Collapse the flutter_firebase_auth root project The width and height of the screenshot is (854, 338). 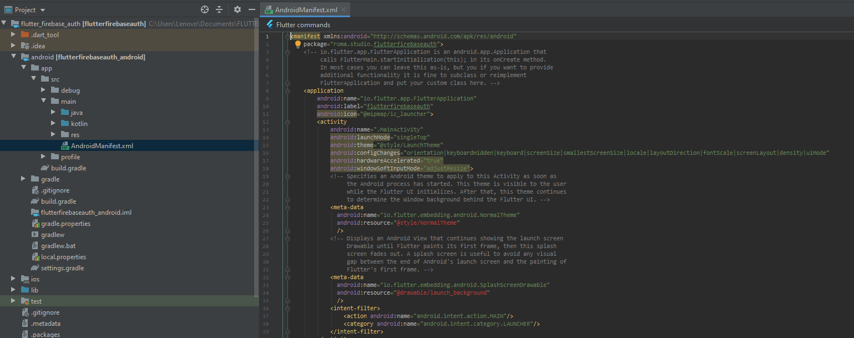[4, 24]
